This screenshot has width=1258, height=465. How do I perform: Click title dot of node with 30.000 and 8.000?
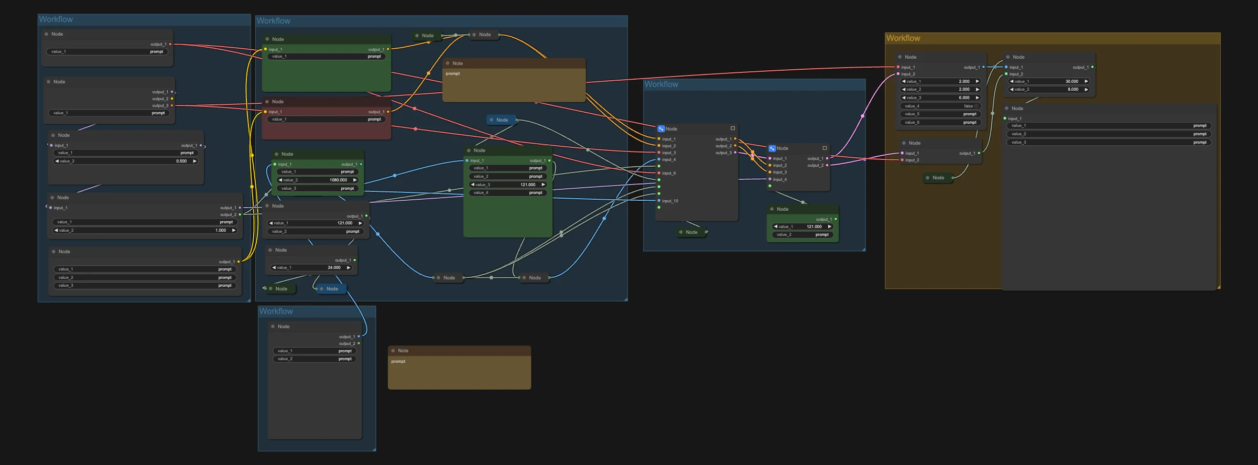pos(1008,57)
